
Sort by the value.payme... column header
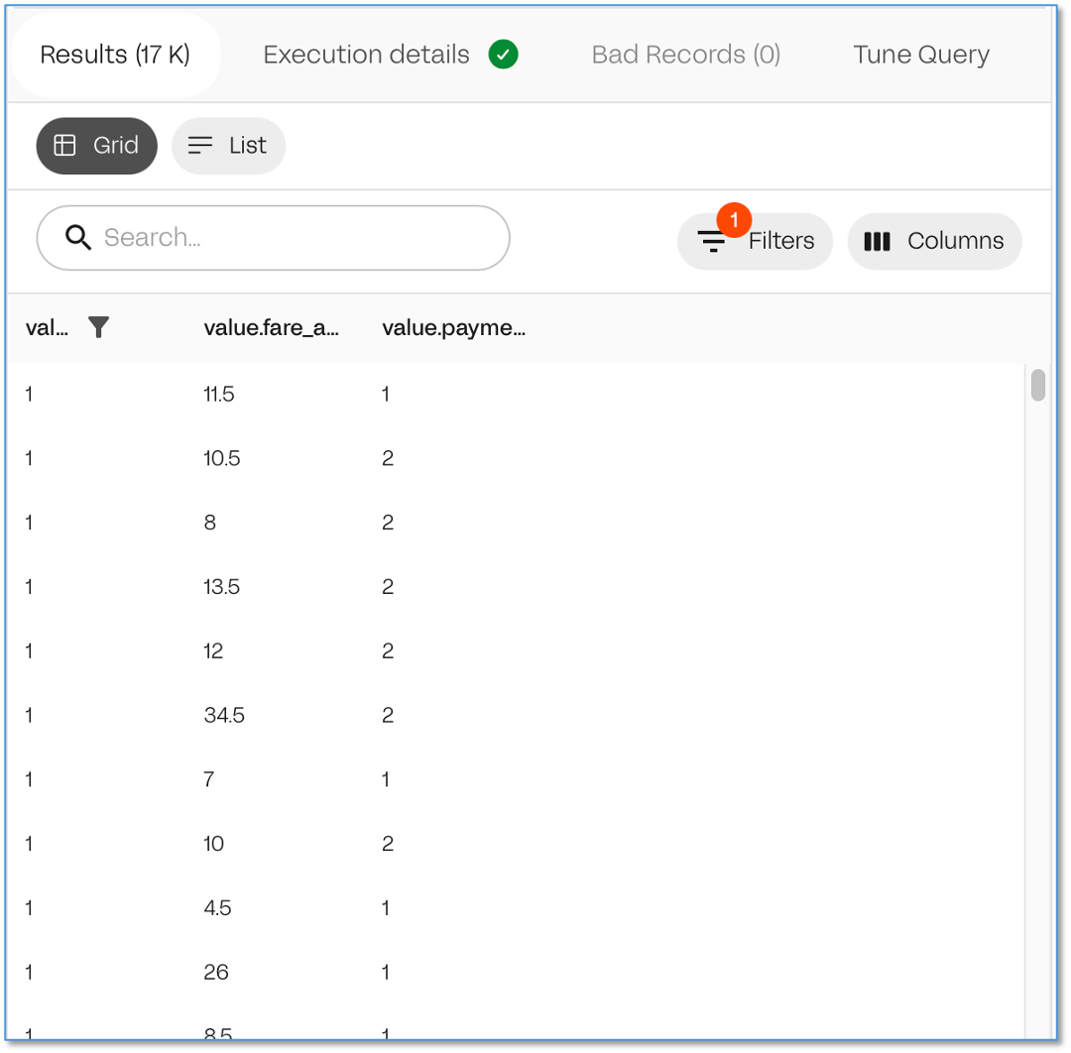[x=453, y=328]
